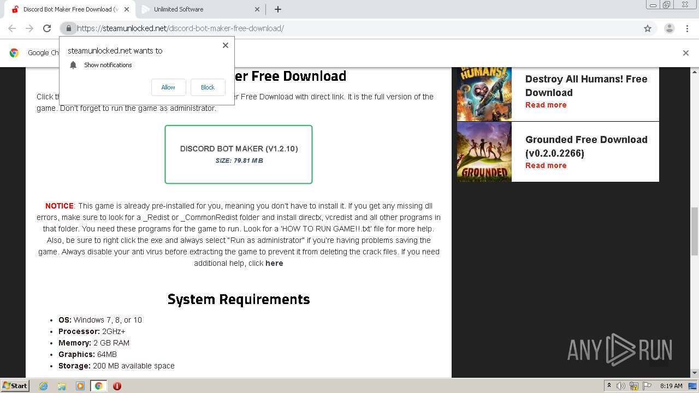Reload the page
The image size is (699, 393).
(47, 28)
